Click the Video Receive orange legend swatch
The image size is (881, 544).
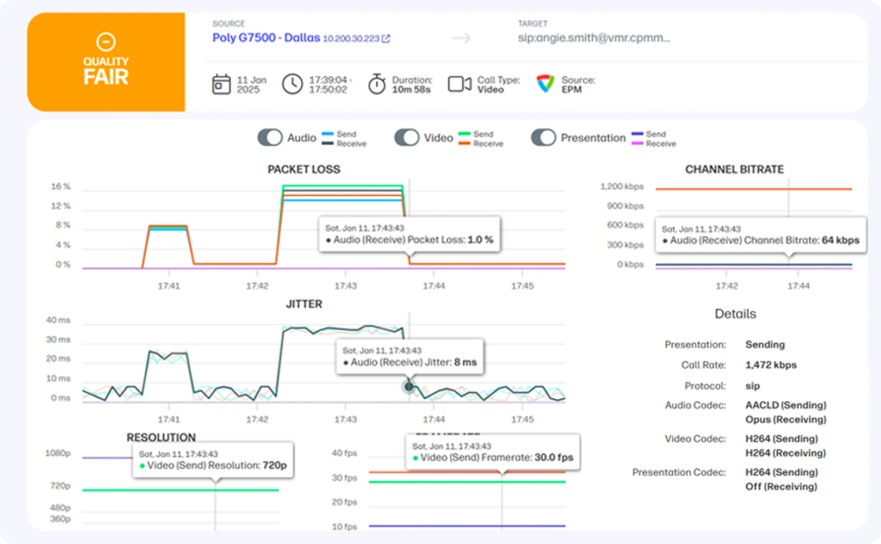(464, 144)
